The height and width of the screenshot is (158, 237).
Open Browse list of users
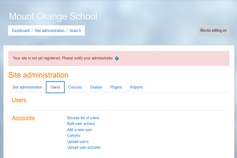click(x=83, y=118)
